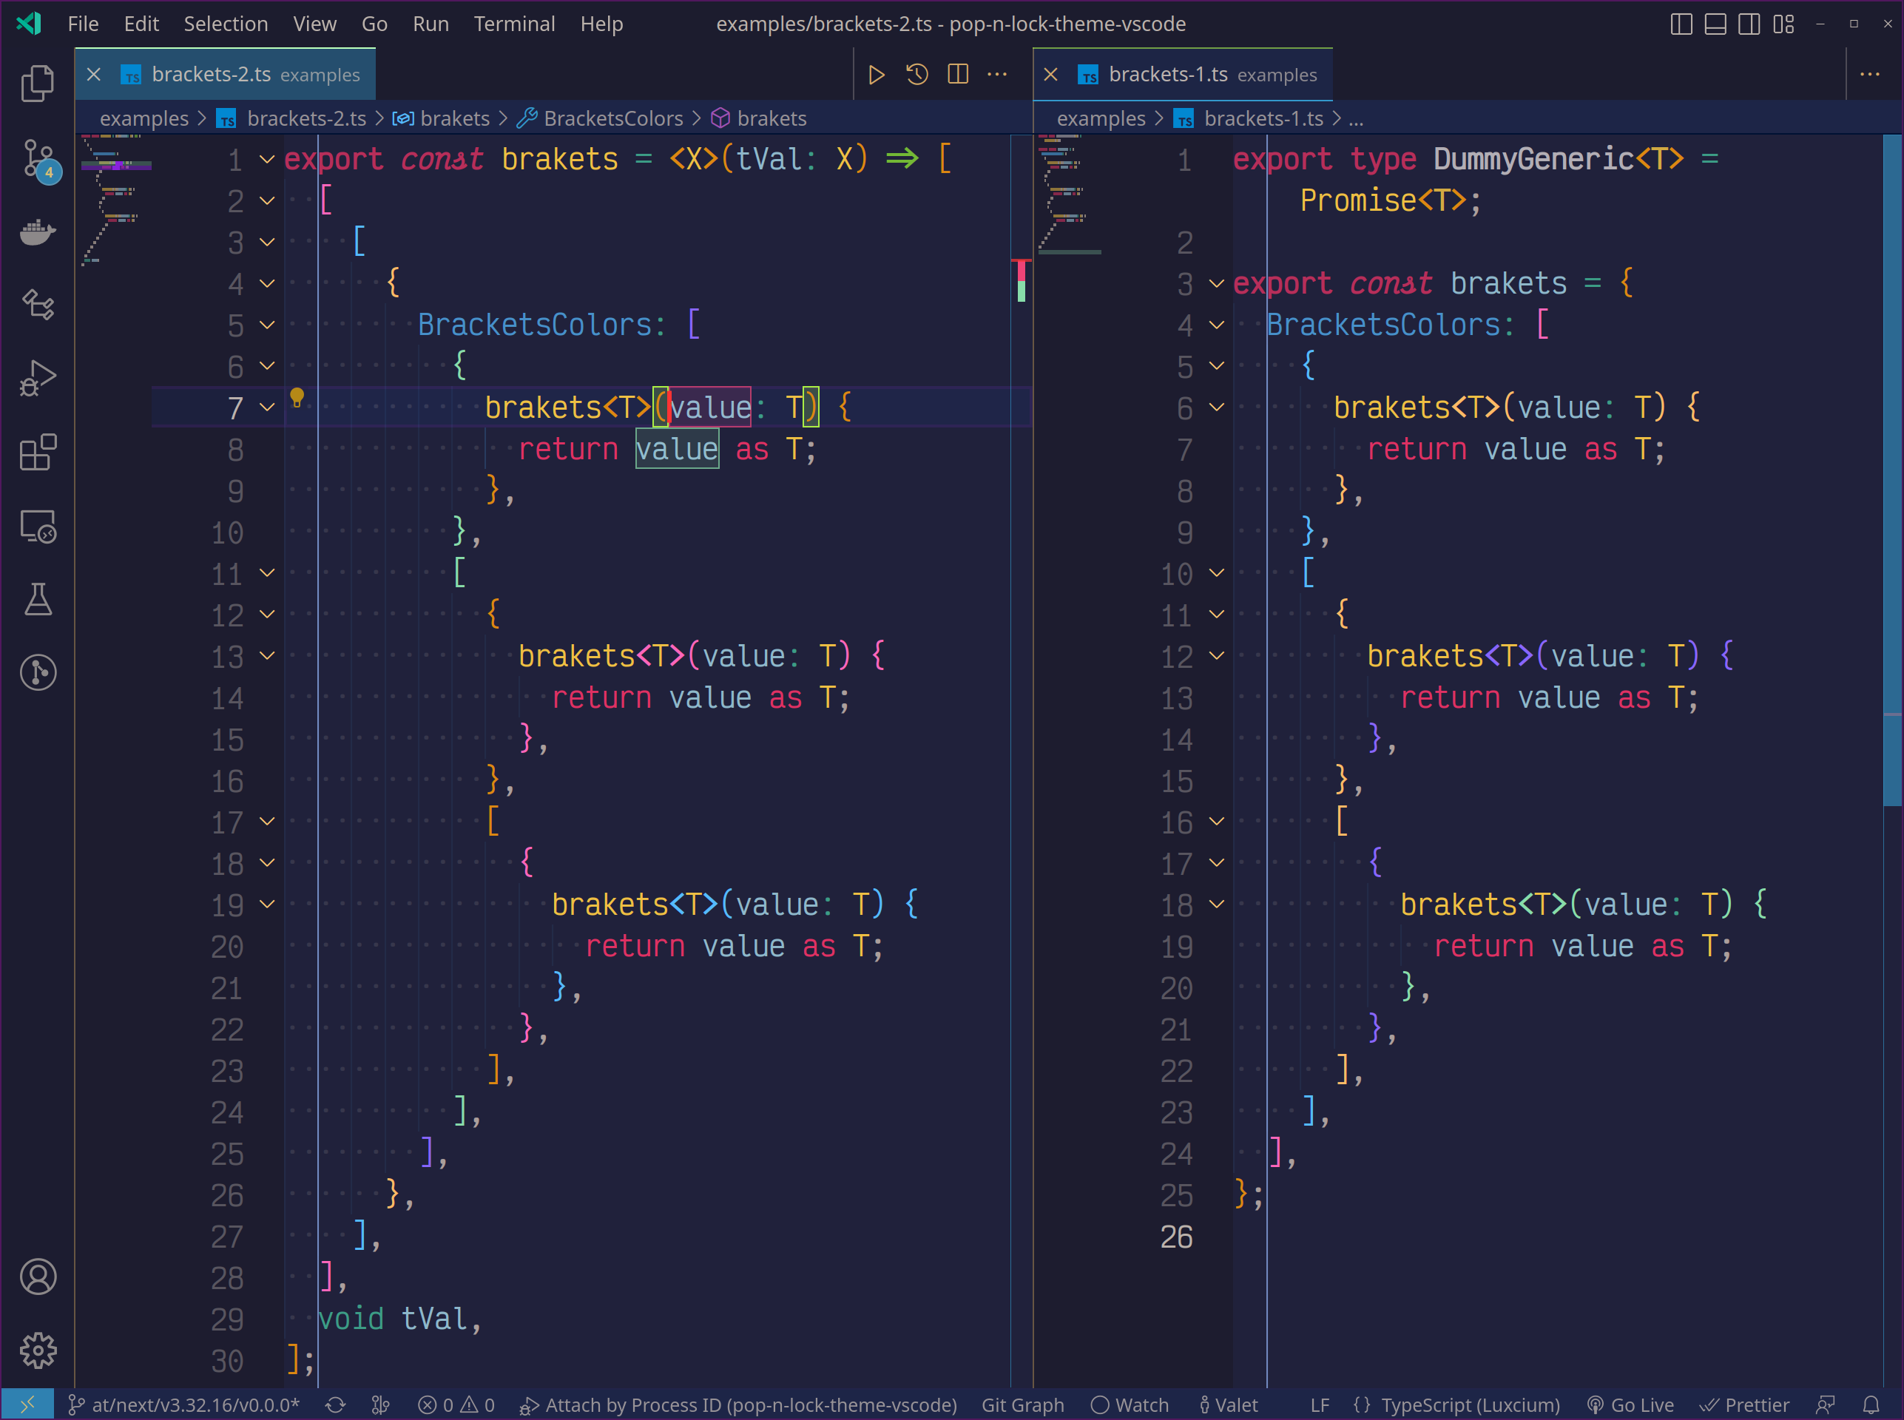This screenshot has width=1904, height=1420.
Task: Open Run and Debug view
Action: click(x=37, y=378)
